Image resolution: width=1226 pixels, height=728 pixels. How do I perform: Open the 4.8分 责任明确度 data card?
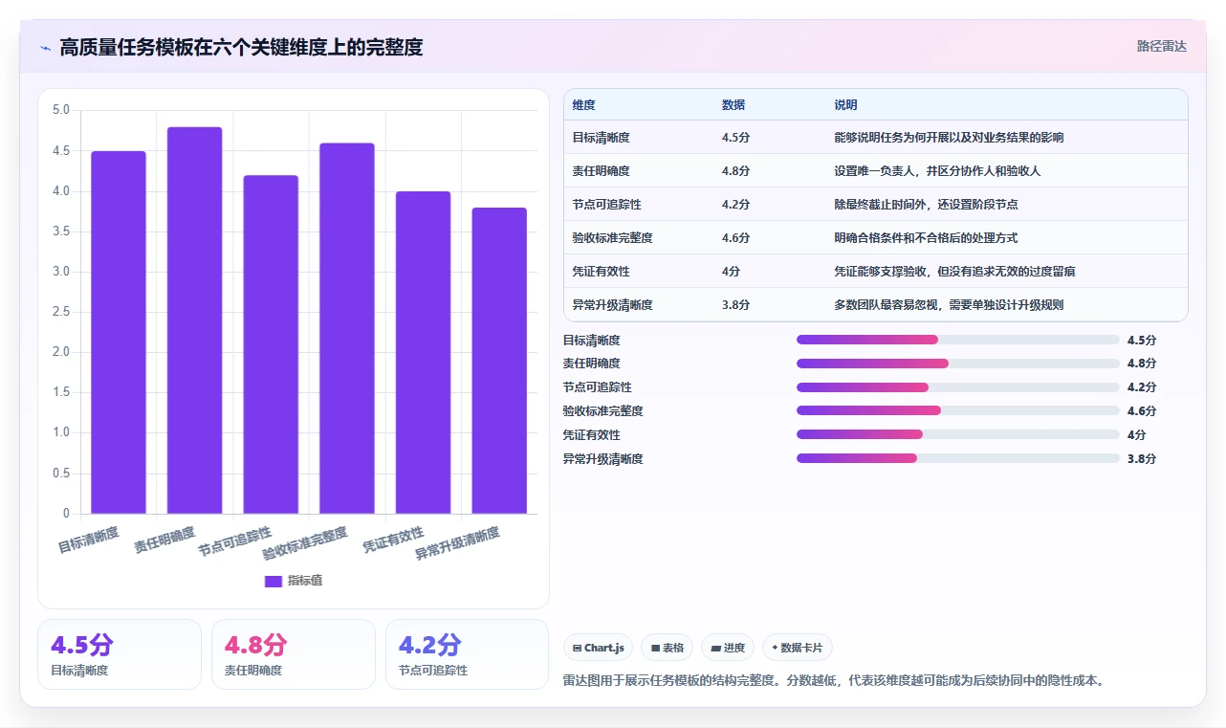tap(294, 654)
